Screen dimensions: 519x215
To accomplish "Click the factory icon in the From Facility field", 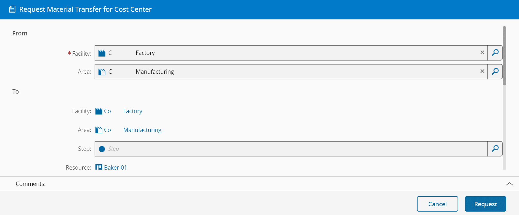I will (102, 53).
